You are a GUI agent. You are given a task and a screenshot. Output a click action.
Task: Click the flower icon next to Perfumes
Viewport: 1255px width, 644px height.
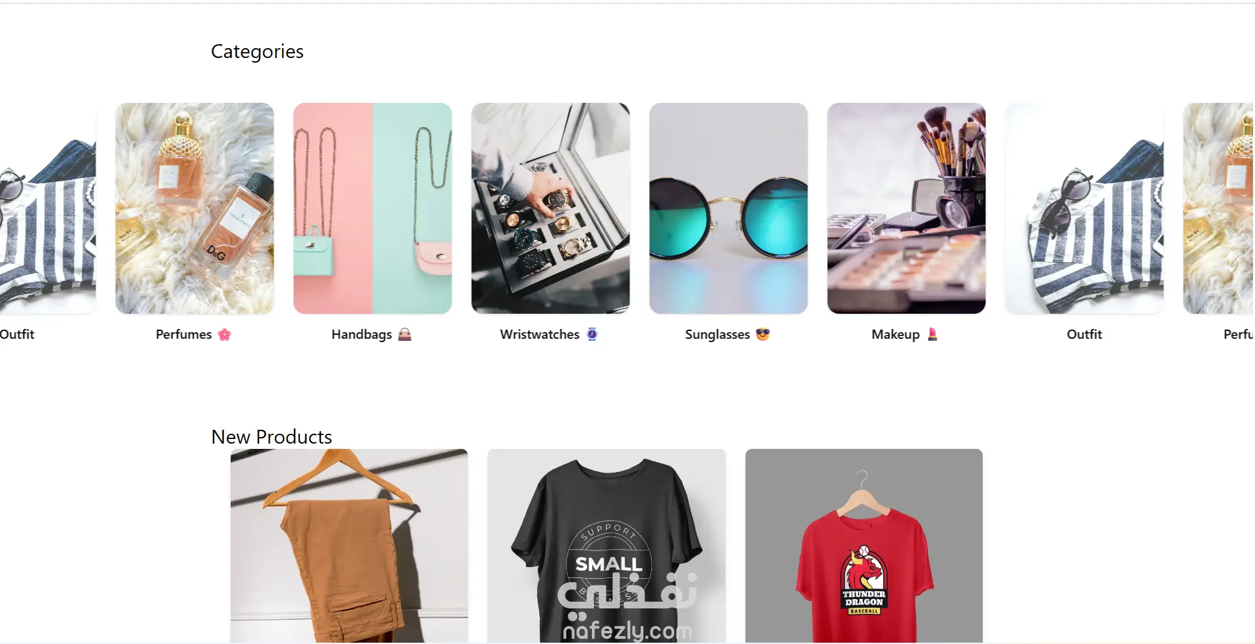pyautogui.click(x=225, y=334)
